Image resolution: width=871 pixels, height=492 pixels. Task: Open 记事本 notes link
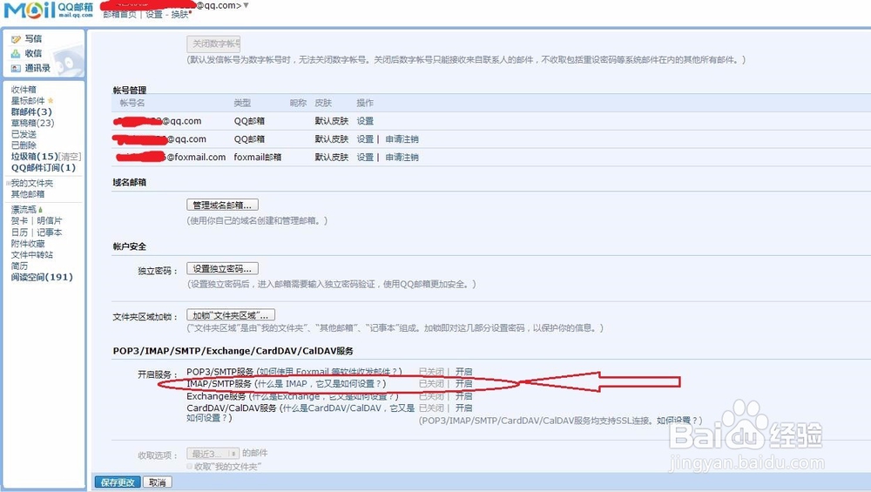50,233
